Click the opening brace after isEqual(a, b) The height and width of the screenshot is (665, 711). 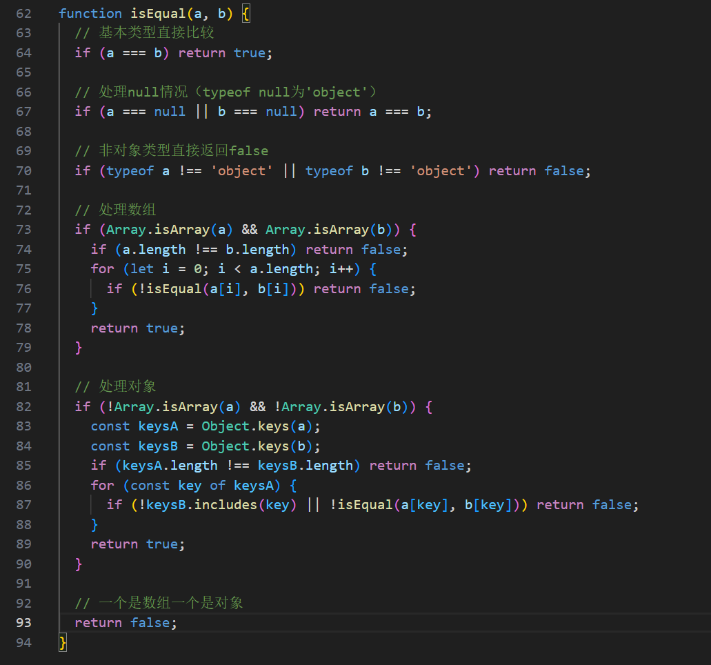coord(246,14)
